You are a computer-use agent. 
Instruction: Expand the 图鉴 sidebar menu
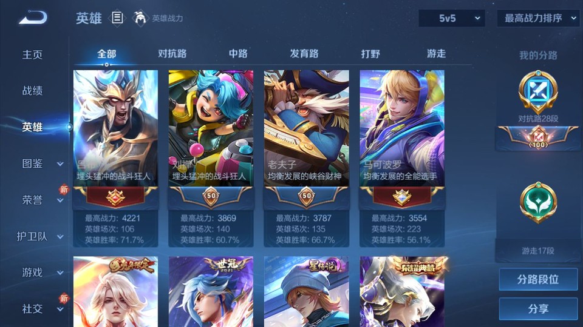(x=60, y=164)
